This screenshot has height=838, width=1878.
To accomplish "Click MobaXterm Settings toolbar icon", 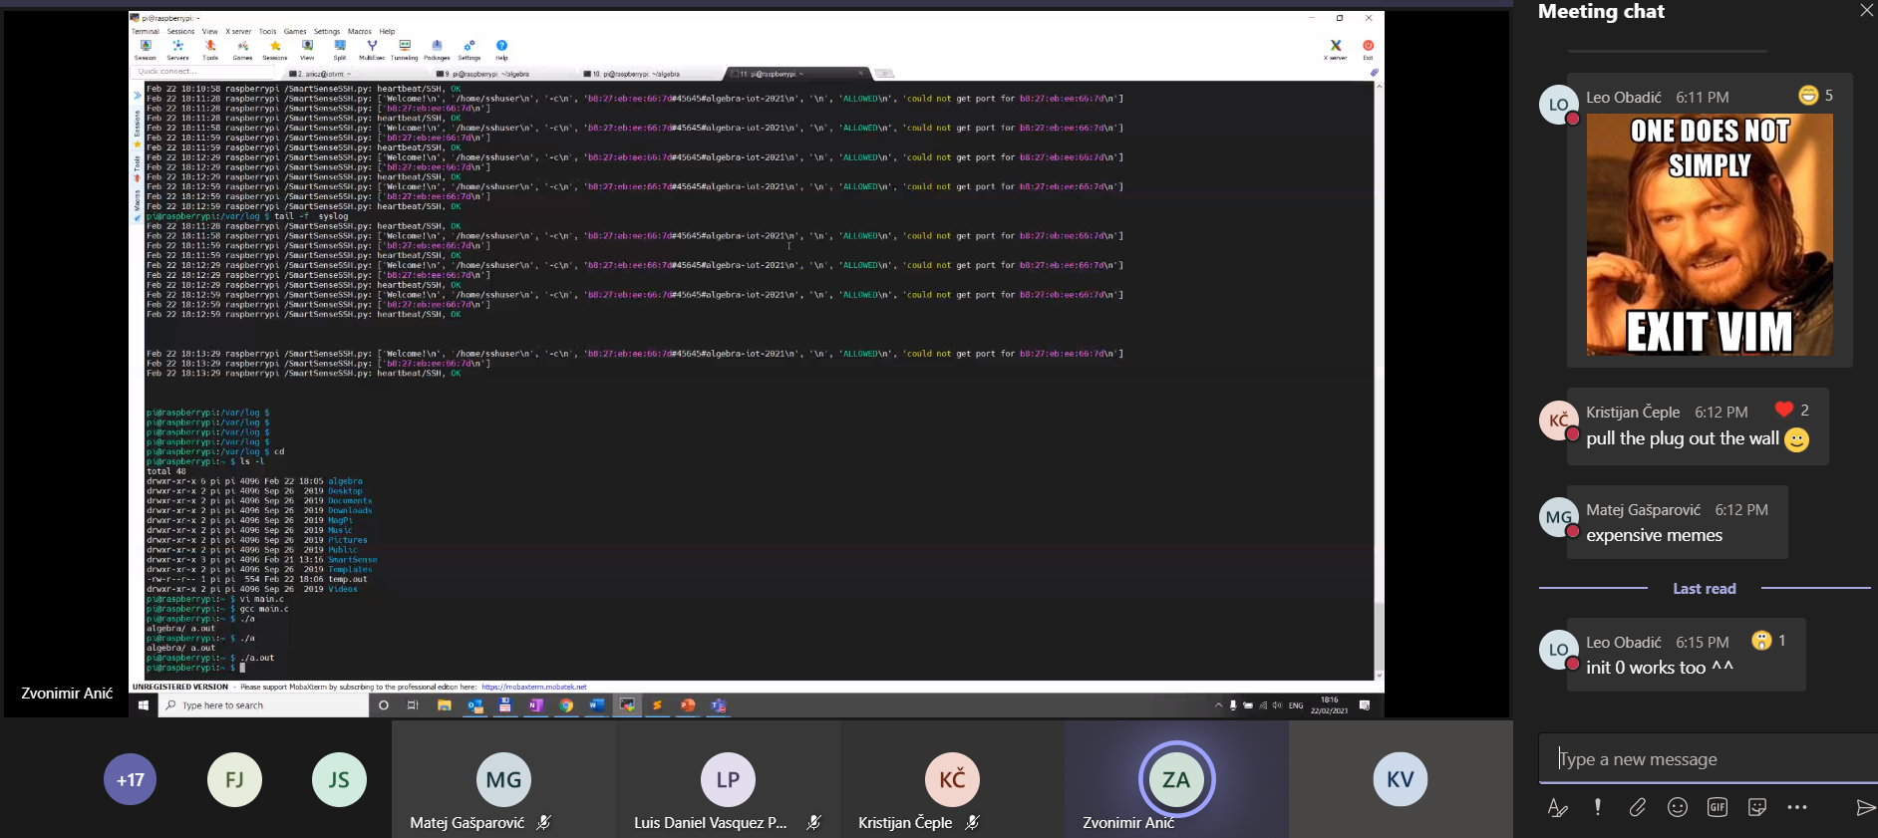I will click(x=469, y=50).
